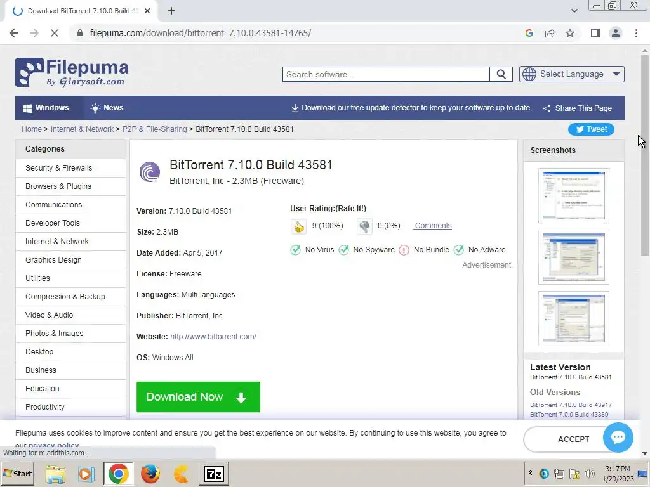This screenshot has width=650, height=487.
Task: Click the green Download Now button
Action: pyautogui.click(x=198, y=397)
